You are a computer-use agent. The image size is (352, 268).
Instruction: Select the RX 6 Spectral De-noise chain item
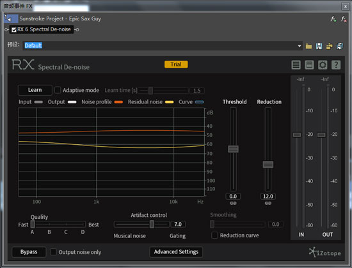[x=42, y=29]
